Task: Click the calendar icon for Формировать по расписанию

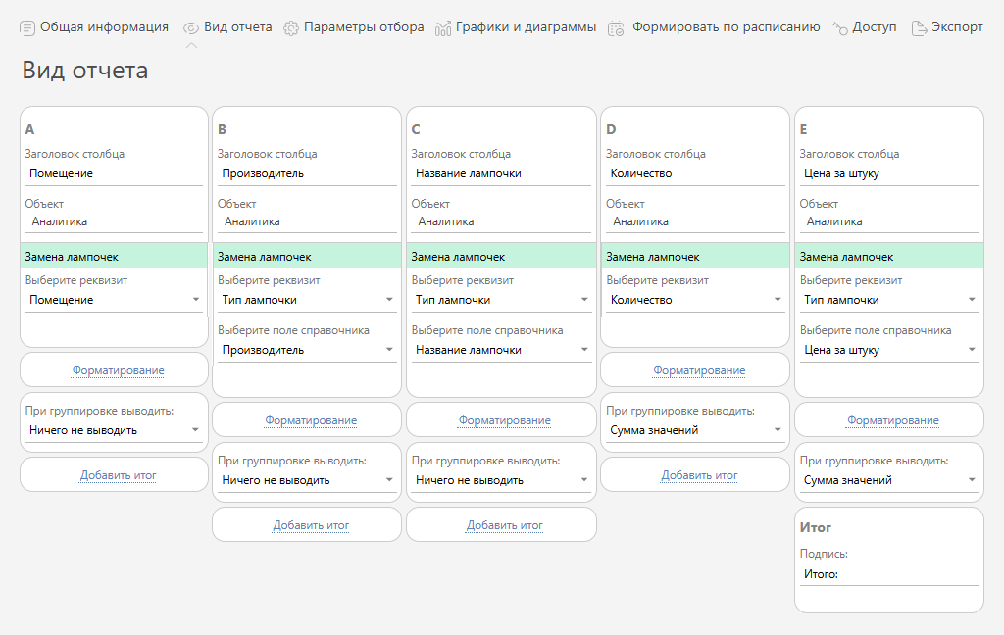Action: point(616,28)
